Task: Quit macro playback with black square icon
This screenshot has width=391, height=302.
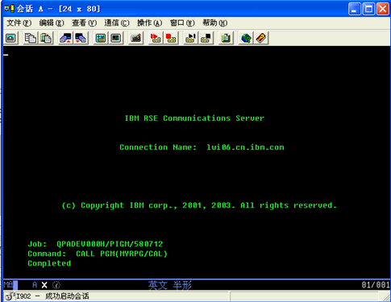Action: click(x=206, y=38)
